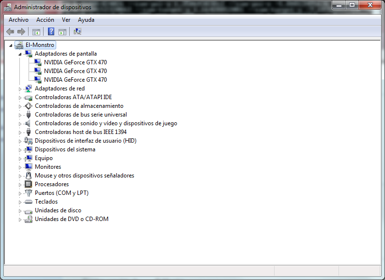The image size is (385, 280).
Task: Click the Adaptadores de red icon
Action: coord(29,88)
